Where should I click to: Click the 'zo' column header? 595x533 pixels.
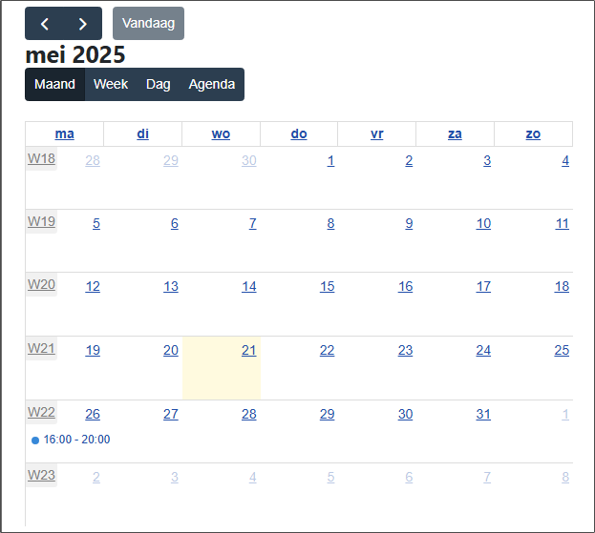[533, 133]
